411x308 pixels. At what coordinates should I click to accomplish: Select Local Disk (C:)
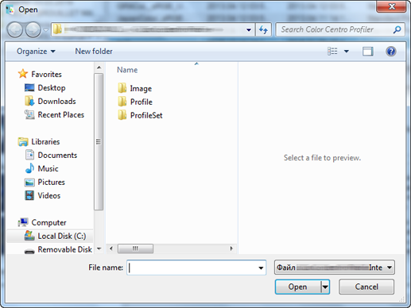(x=62, y=236)
